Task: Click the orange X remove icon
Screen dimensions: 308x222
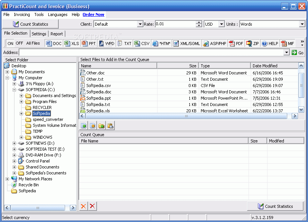Action: click(x=84, y=206)
